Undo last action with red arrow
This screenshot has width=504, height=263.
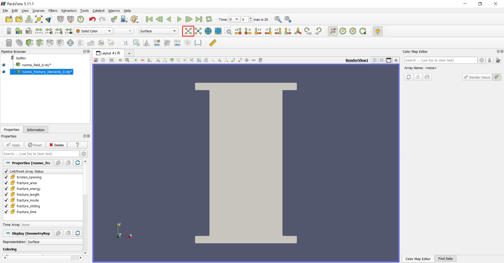tap(92, 19)
